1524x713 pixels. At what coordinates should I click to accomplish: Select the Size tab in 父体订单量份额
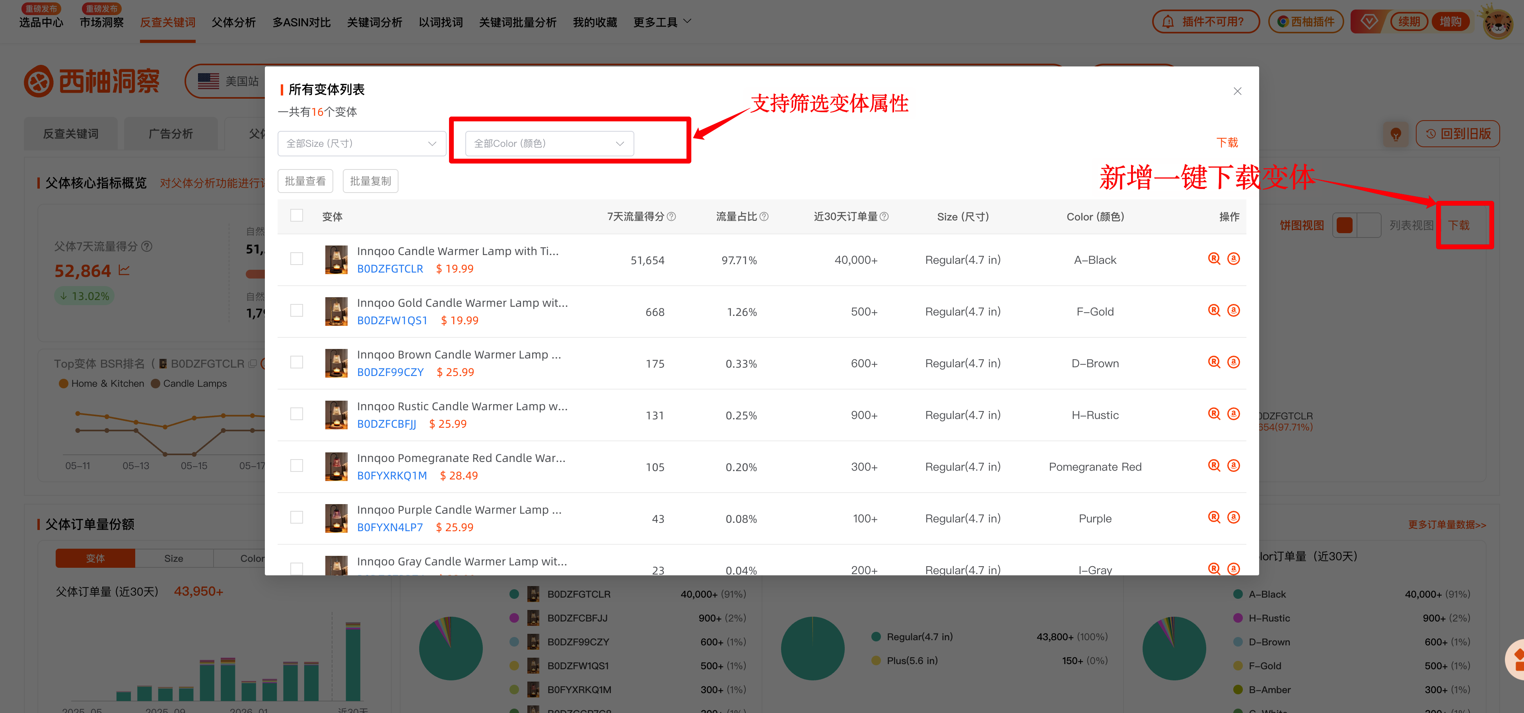174,558
